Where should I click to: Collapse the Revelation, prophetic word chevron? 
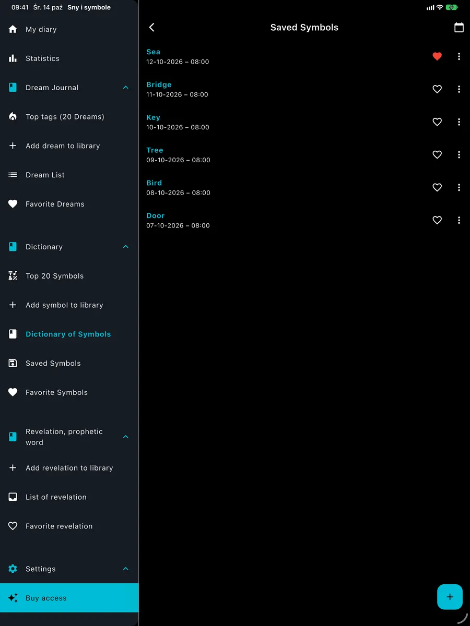click(125, 437)
